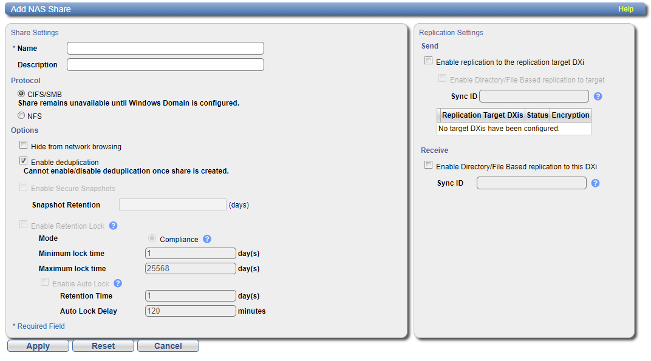Viewport: 651px width, 361px height.
Task: Cancel adding the NAS share
Action: (168, 346)
